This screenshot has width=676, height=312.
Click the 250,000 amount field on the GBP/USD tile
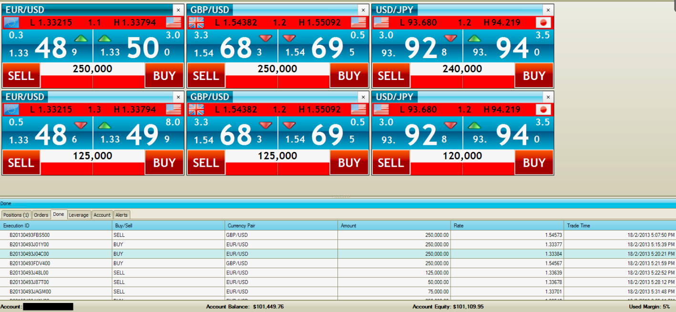(277, 69)
